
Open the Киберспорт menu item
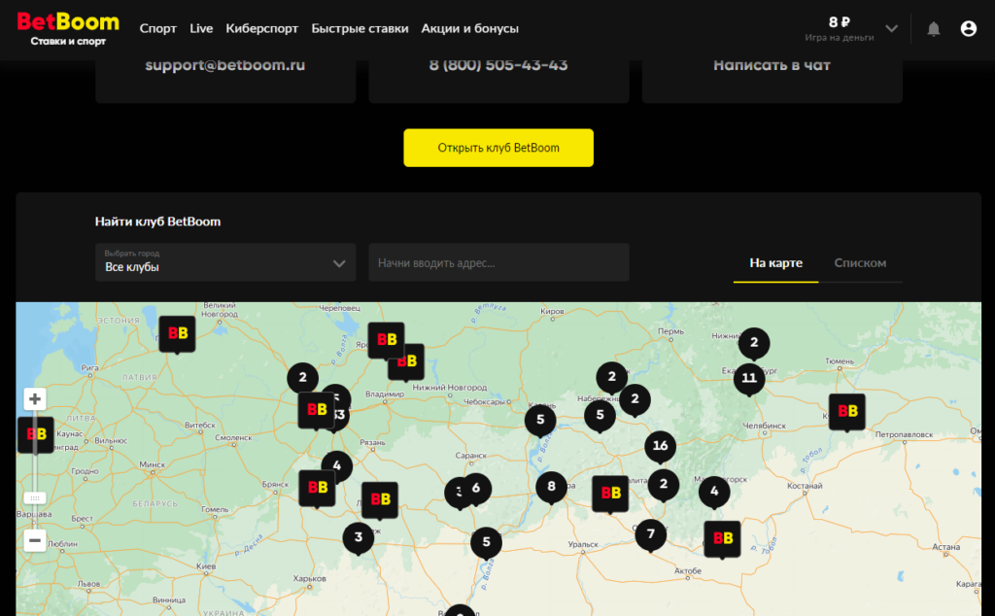pyautogui.click(x=262, y=28)
